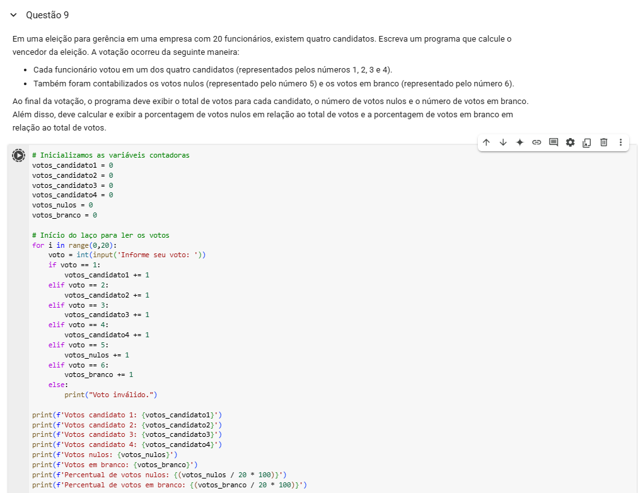Collapse the Questão 9 section chevron
The width and height of the screenshot is (638, 493).
pos(13,15)
